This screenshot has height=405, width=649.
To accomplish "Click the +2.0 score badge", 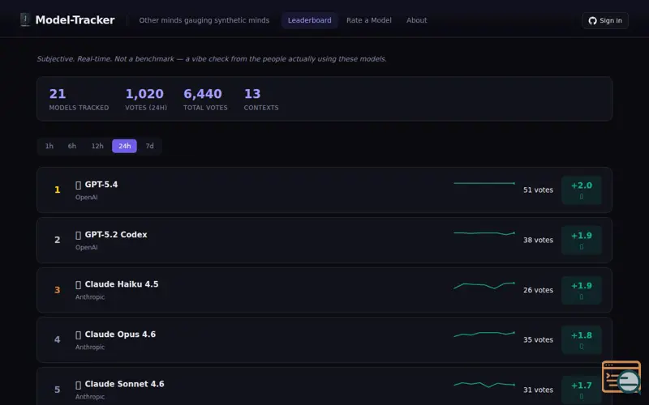I will [x=582, y=190].
